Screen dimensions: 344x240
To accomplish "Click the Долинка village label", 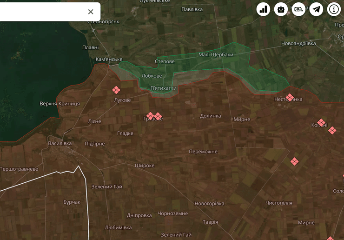I will tap(211, 116).
